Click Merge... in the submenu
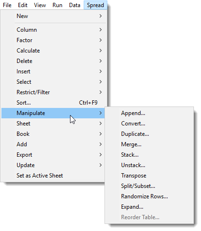Image resolution: width=201 pixels, height=231 pixels. pyautogui.click(x=149, y=144)
